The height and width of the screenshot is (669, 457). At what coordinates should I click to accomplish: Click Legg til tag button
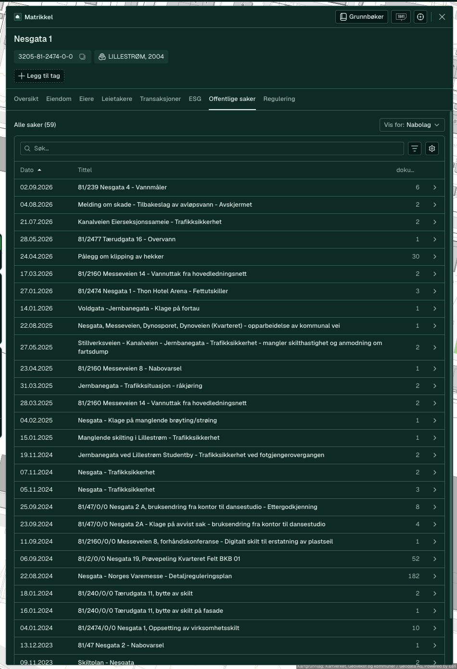[x=39, y=76]
